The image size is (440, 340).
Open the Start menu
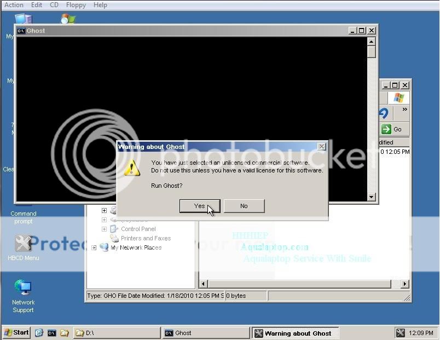17,333
